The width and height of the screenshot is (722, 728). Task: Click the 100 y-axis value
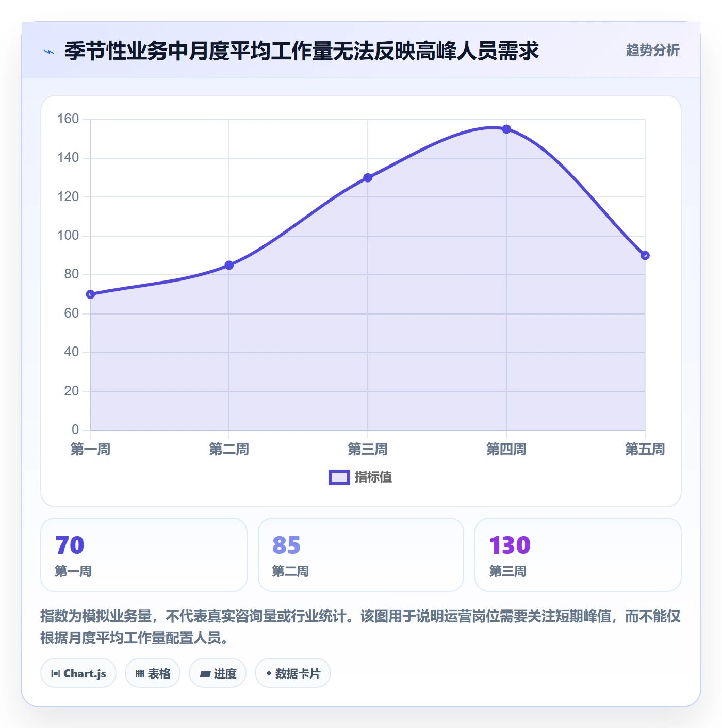click(x=68, y=236)
